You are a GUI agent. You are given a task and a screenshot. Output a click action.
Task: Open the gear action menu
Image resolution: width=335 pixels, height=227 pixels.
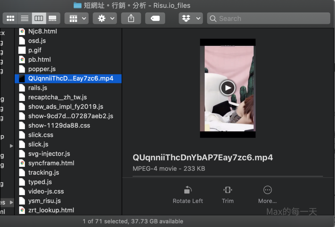pos(105,18)
